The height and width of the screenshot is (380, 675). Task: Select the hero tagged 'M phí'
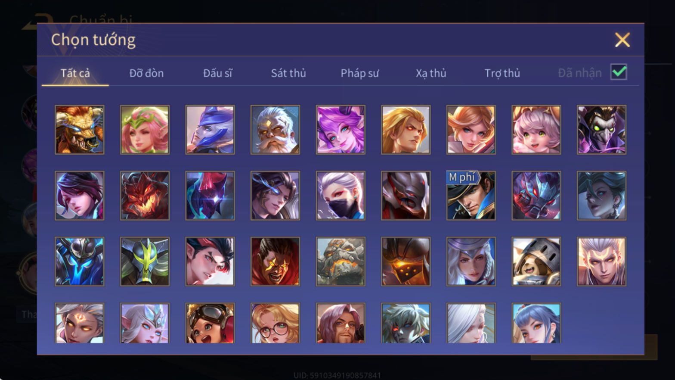click(471, 196)
